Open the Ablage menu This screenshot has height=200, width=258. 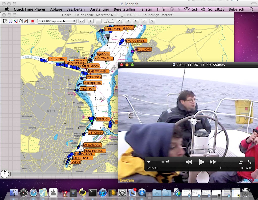[x=56, y=9]
